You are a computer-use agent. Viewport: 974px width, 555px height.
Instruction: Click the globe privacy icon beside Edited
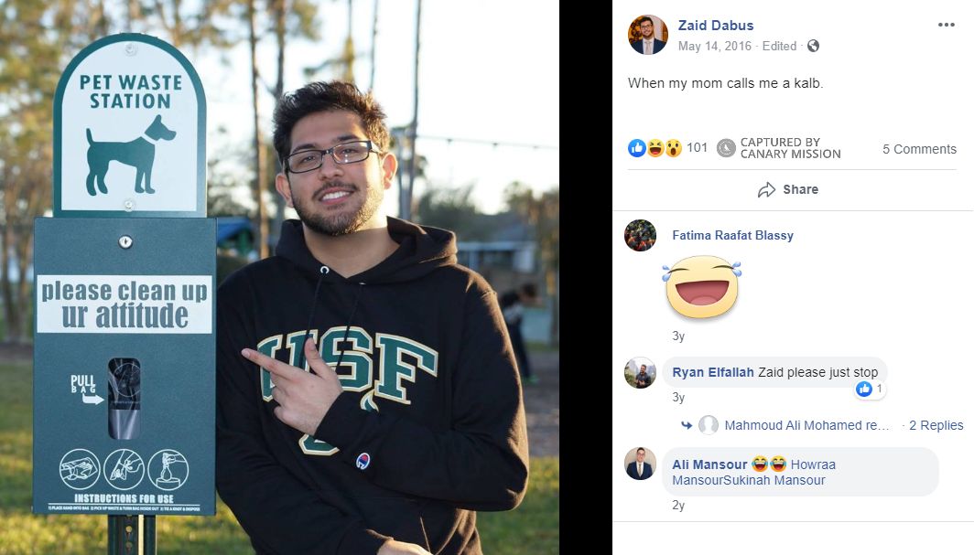click(x=811, y=46)
